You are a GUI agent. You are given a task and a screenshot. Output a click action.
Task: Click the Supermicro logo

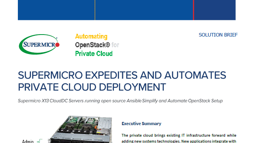39,44
